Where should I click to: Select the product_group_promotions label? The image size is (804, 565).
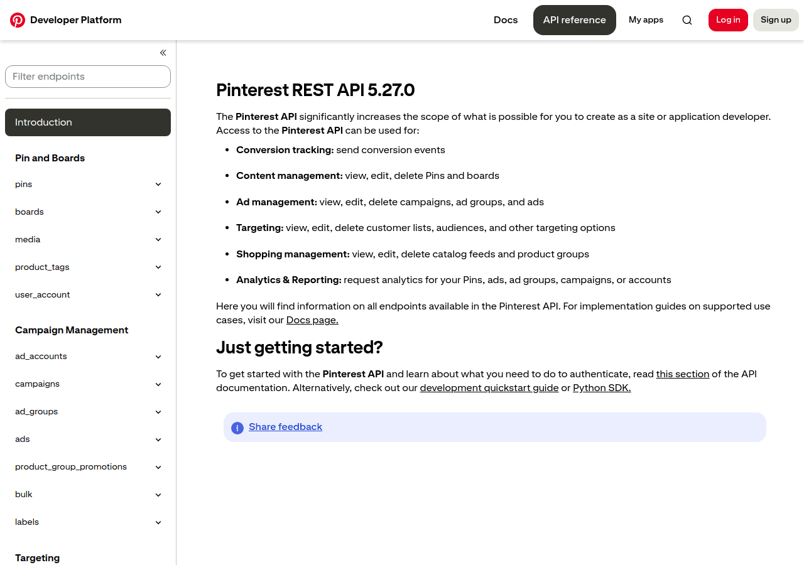pyautogui.click(x=71, y=467)
